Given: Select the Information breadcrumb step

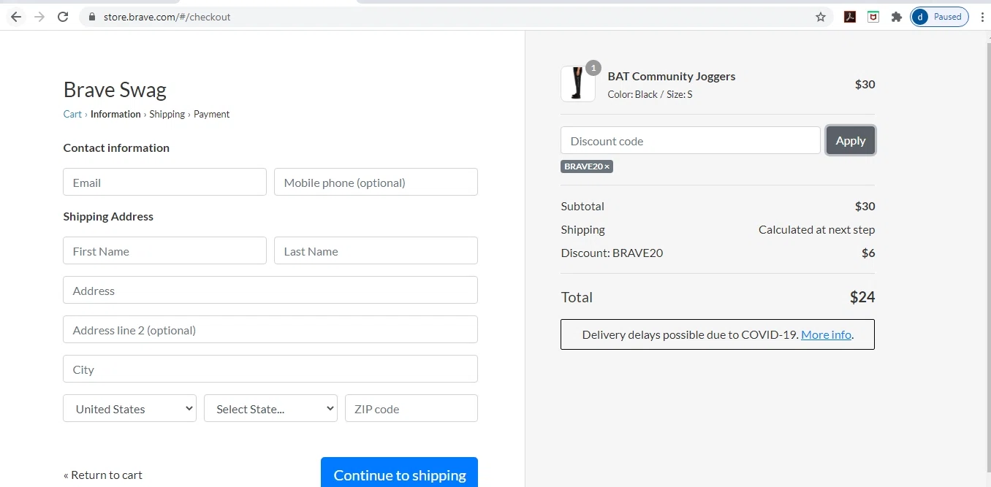Looking at the screenshot, I should click(x=115, y=114).
